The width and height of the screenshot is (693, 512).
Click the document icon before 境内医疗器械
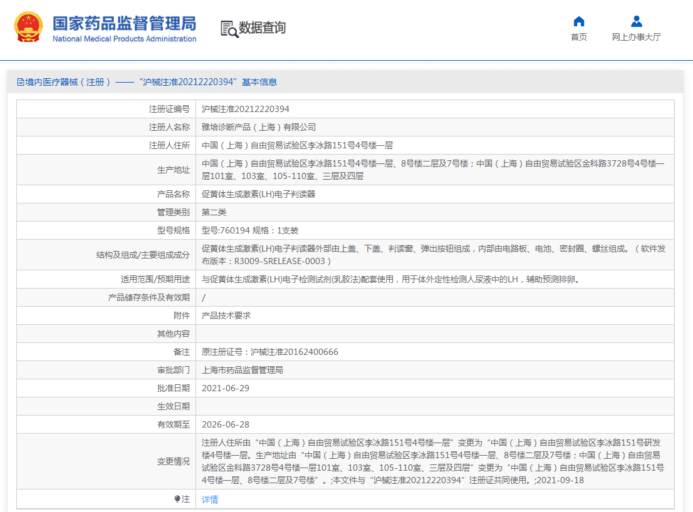[21, 82]
